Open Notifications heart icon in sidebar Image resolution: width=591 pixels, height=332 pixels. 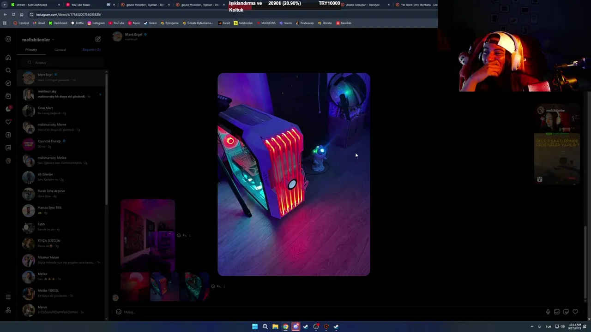pos(8,122)
